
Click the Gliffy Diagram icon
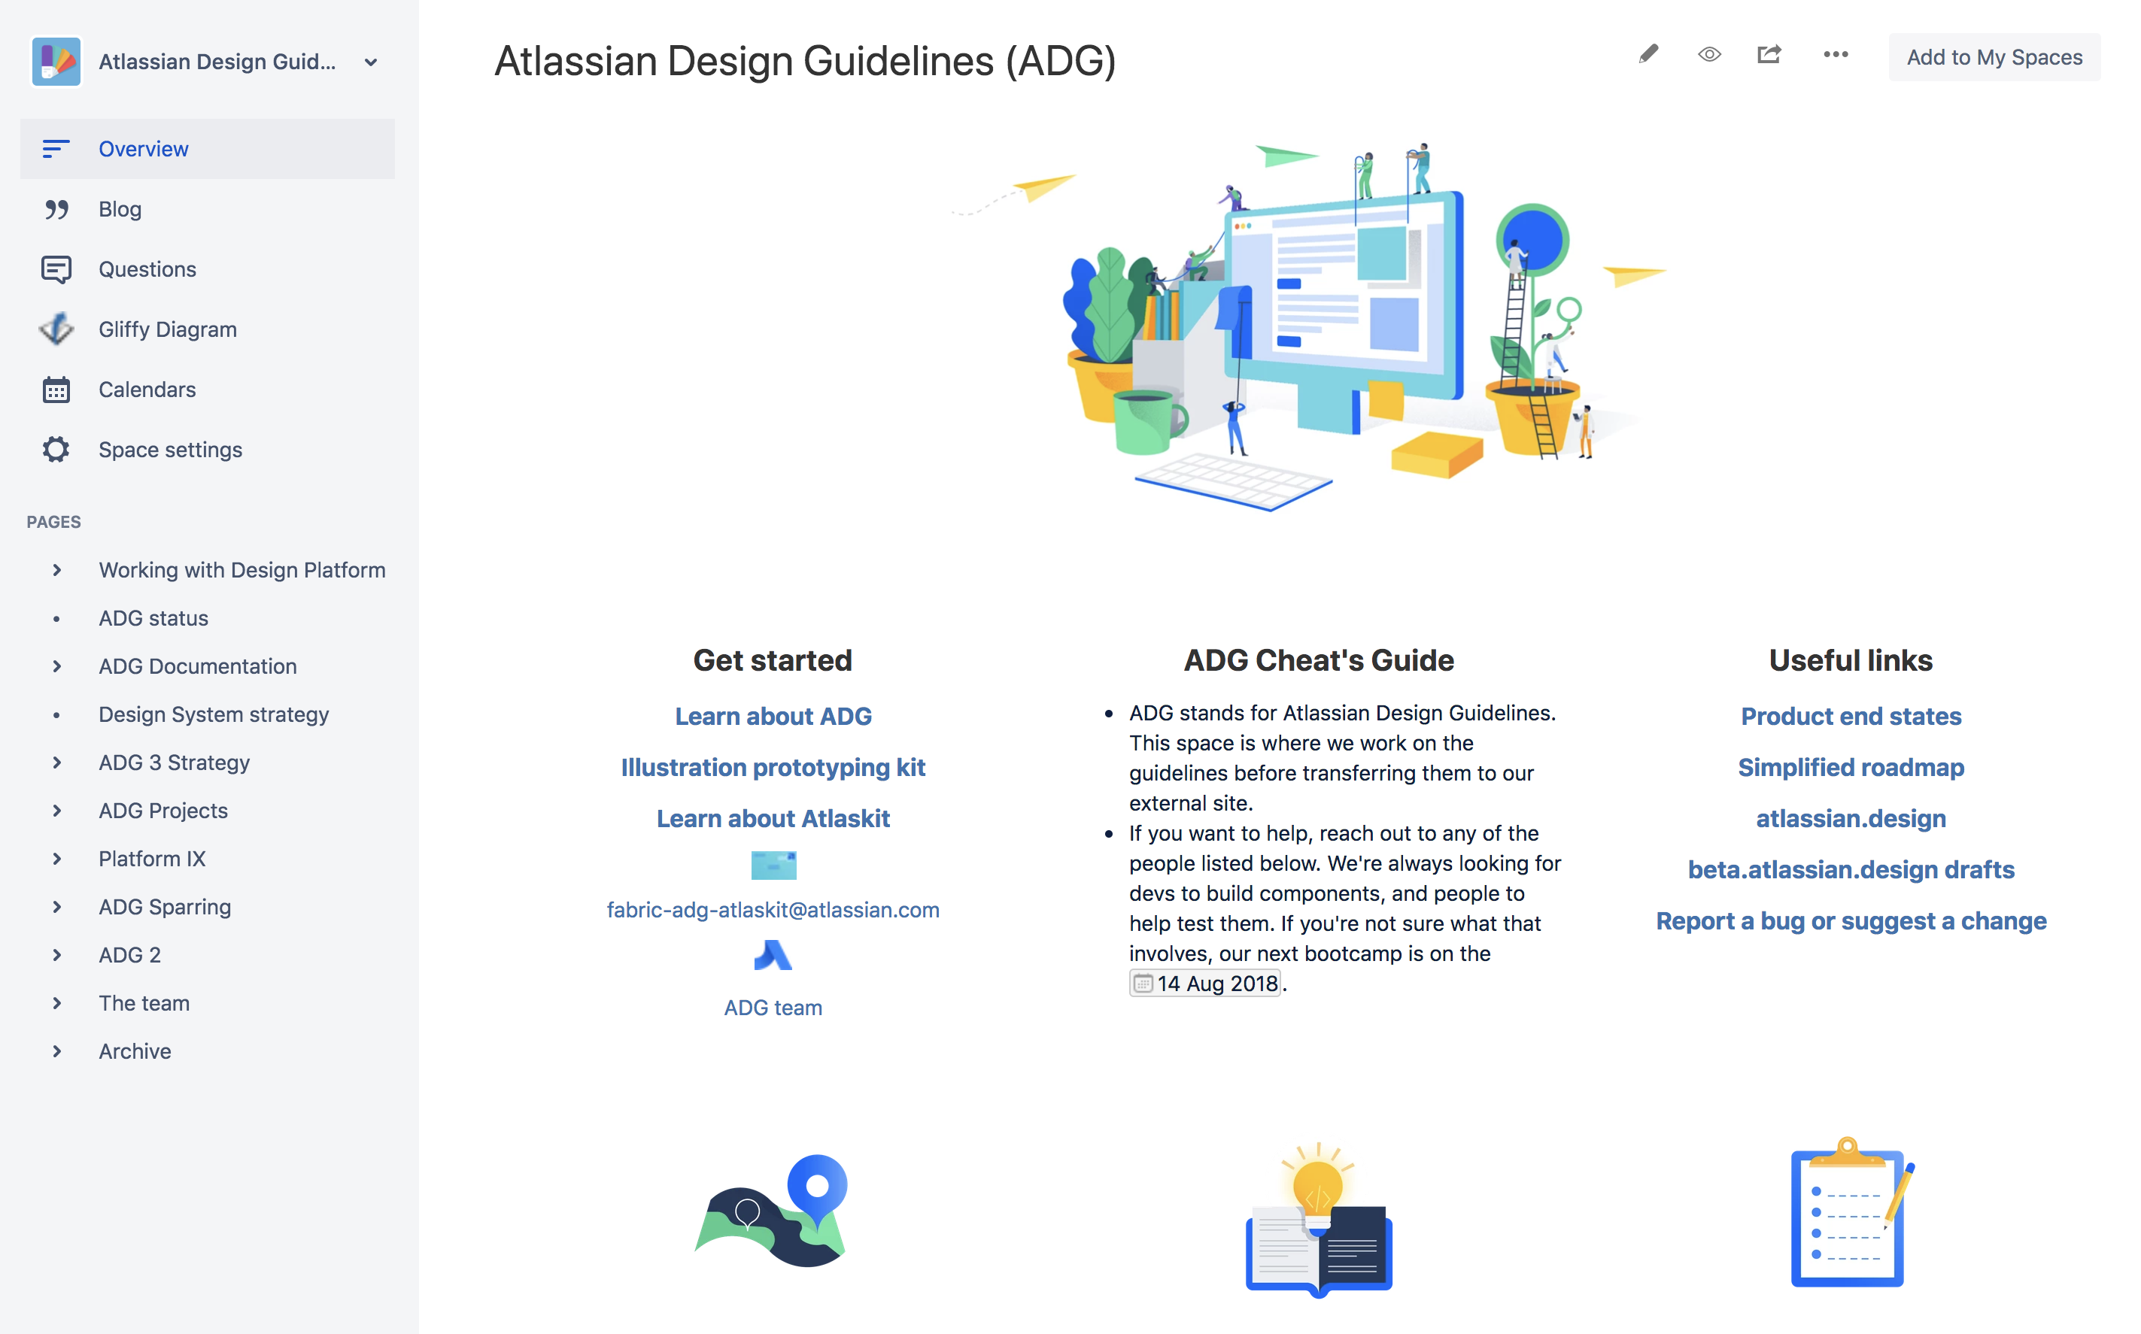(56, 327)
